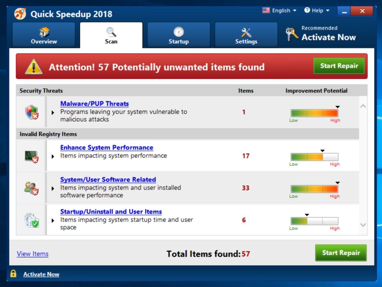Screen dimensions: 382x287
Task: Click the Total Items found: 57 text
Action: point(208,254)
